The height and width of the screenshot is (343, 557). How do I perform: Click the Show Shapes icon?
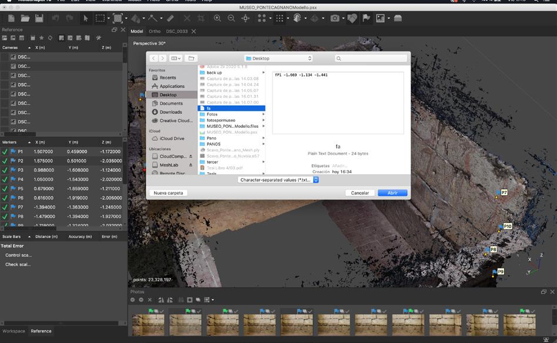[x=352, y=18]
